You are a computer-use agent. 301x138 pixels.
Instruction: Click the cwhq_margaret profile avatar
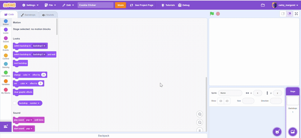click(274, 5)
